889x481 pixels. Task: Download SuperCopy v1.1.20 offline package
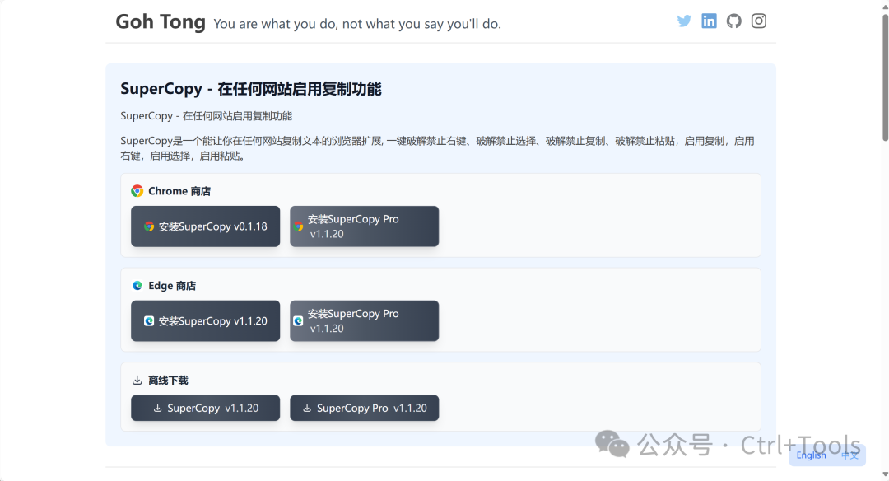(x=205, y=409)
